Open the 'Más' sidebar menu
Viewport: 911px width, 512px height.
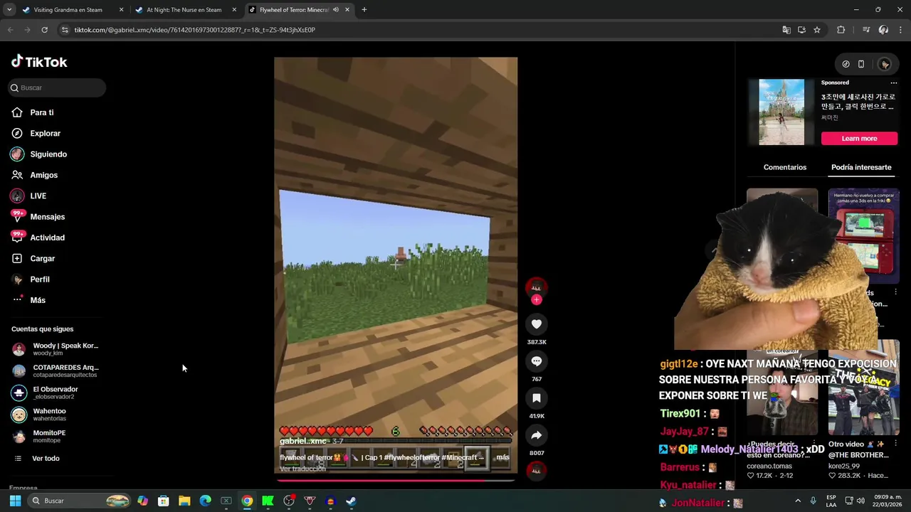coord(38,300)
